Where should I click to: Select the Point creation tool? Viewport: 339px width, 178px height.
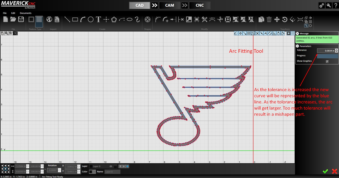pyautogui.click(x=106, y=20)
